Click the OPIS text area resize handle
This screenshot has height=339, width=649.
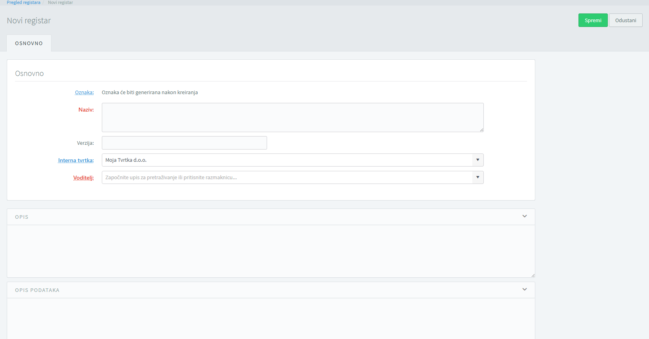pyautogui.click(x=533, y=275)
